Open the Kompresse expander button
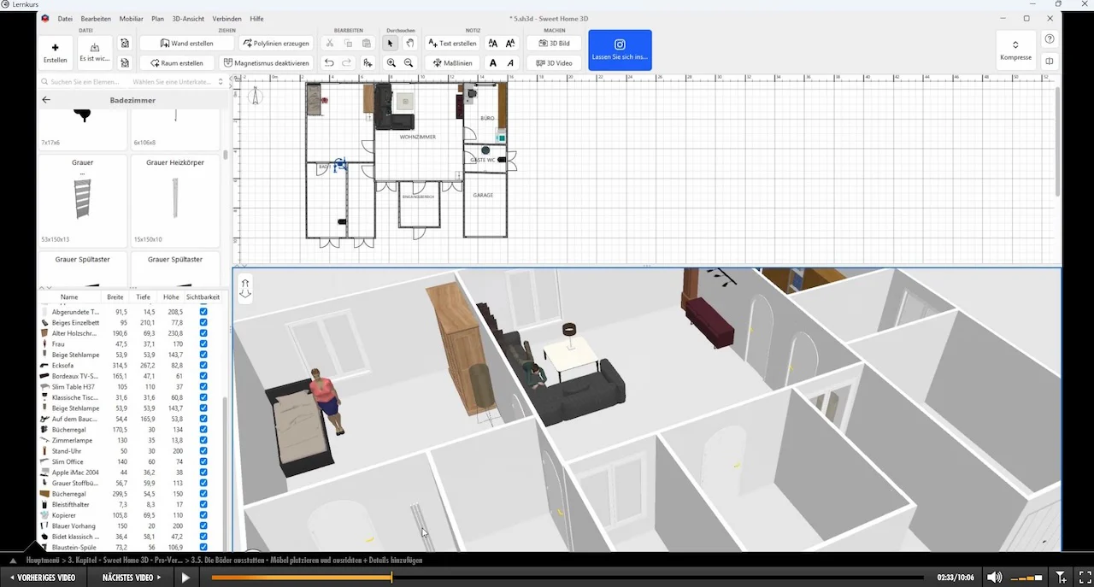1094x587 pixels. (1015, 50)
